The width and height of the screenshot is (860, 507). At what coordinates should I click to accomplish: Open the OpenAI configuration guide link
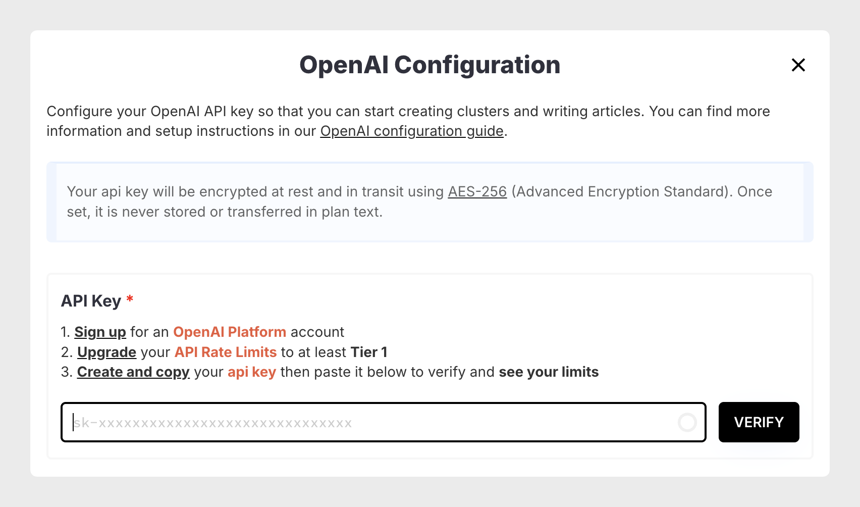click(412, 131)
